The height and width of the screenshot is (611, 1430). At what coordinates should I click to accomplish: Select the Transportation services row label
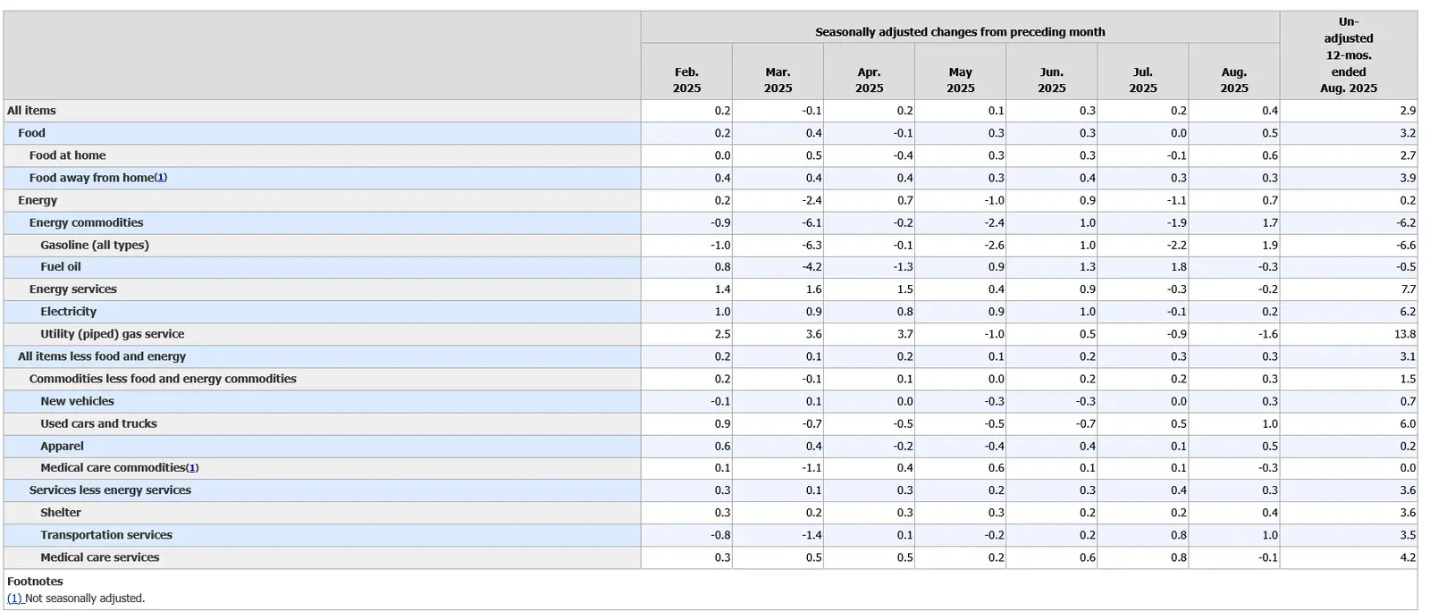click(x=106, y=535)
